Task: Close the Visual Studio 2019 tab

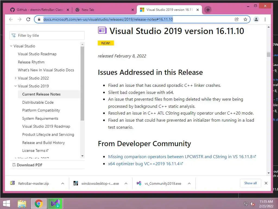Action: 198,10
